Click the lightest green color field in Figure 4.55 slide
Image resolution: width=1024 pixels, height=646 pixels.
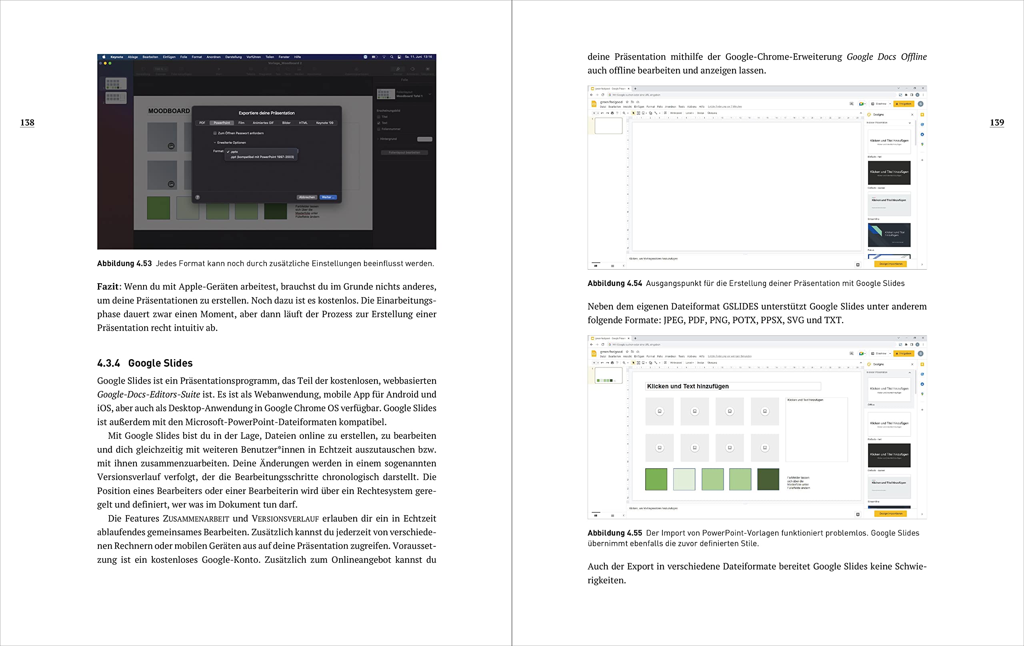coord(684,479)
